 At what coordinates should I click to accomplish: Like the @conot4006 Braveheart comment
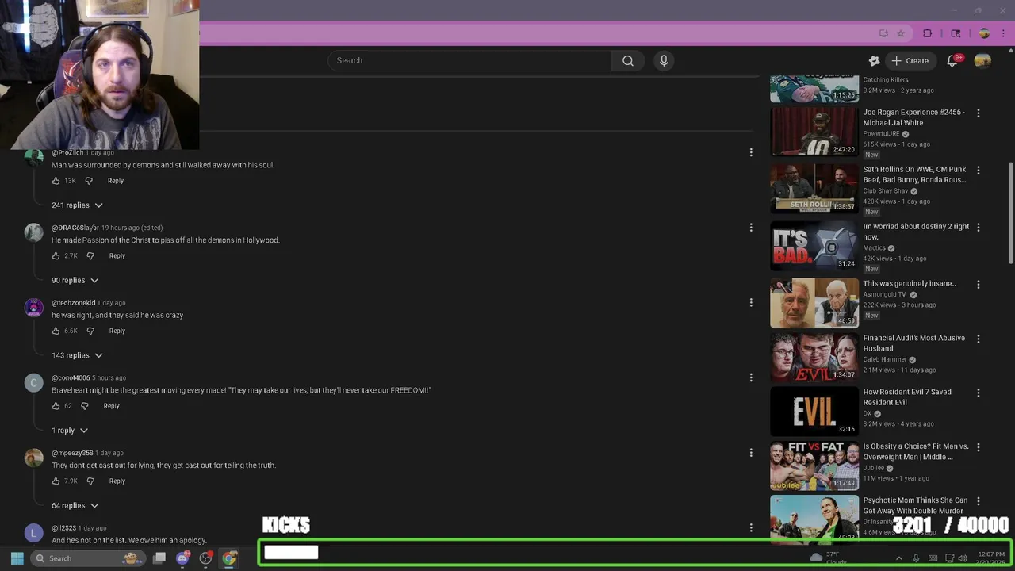56,406
